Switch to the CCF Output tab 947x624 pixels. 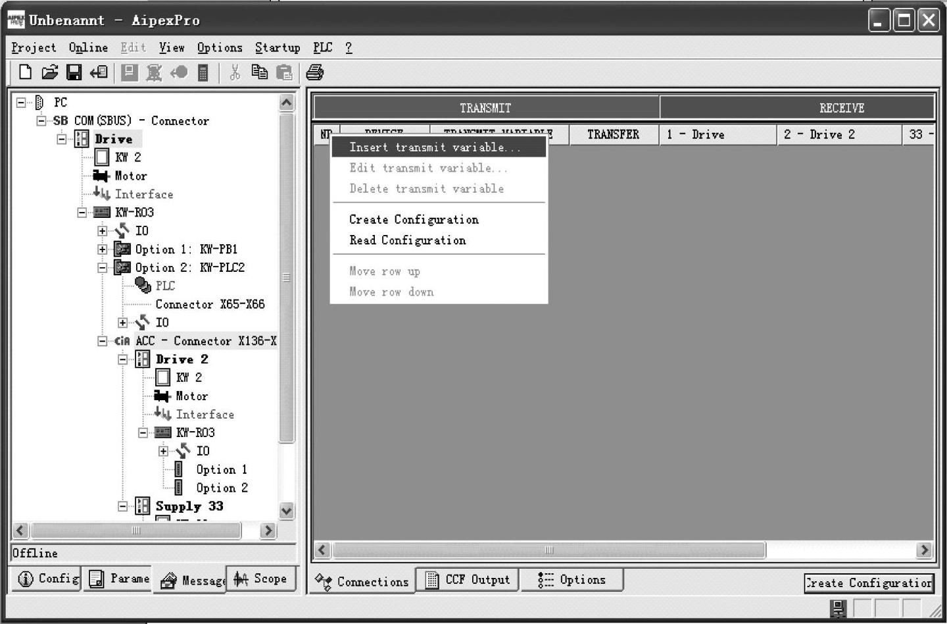468,580
